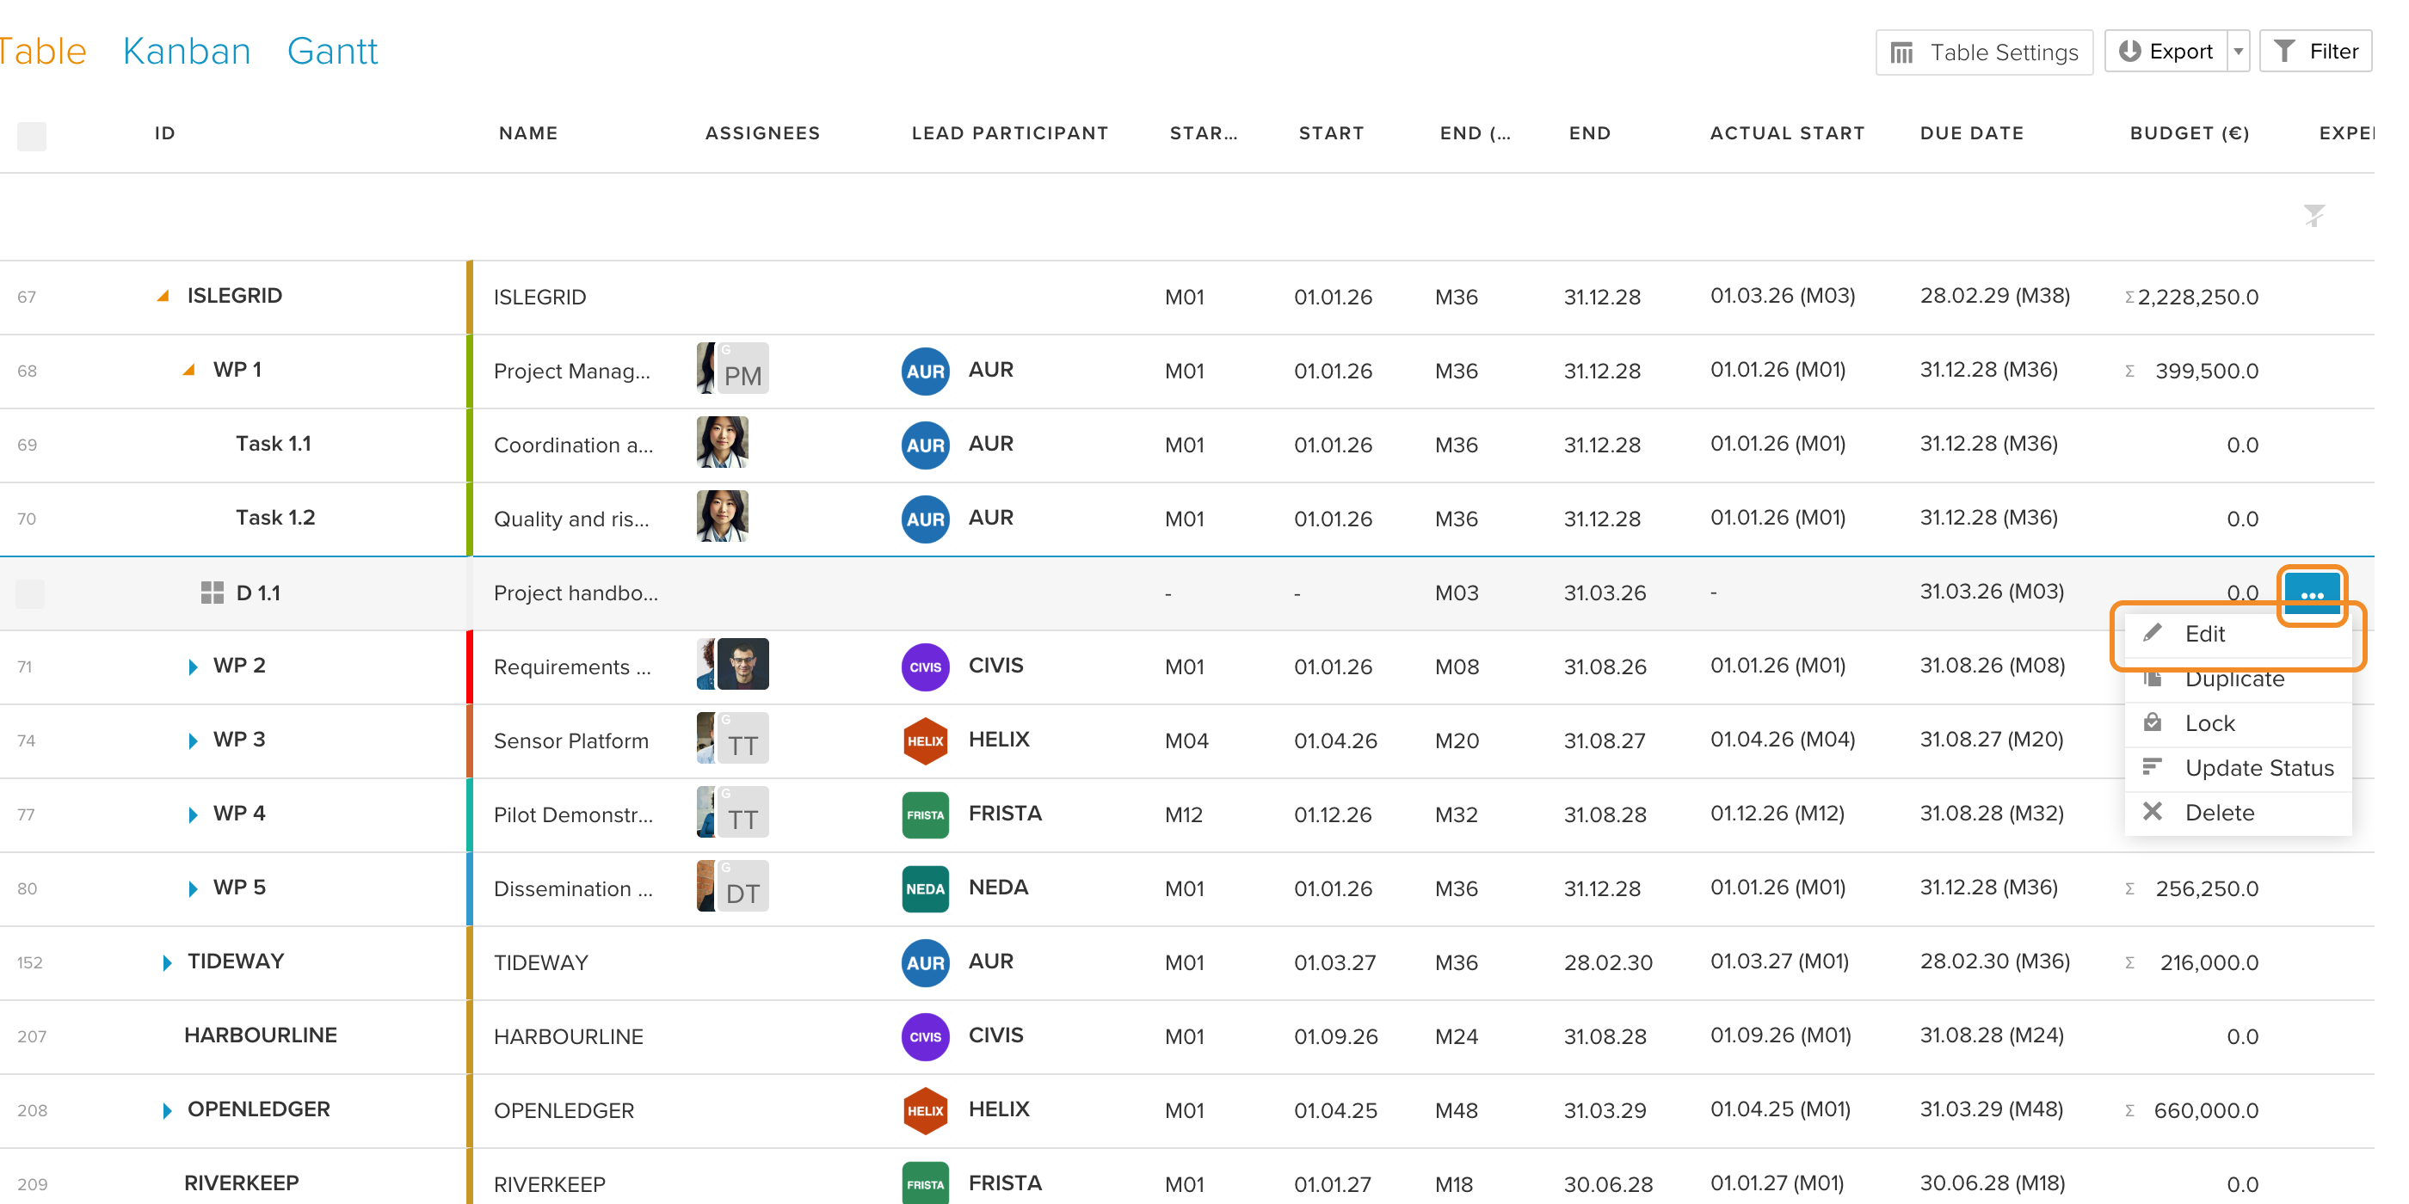The image size is (2409, 1204).
Task: Choose Edit from the context menu
Action: click(2237, 634)
